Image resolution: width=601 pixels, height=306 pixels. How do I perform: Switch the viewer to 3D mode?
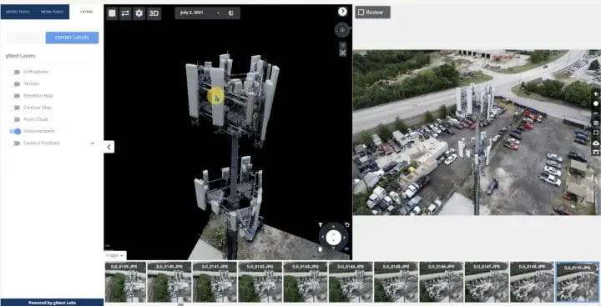coord(154,13)
